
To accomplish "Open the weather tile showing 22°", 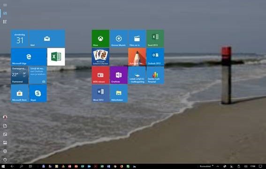I will coord(20,75).
